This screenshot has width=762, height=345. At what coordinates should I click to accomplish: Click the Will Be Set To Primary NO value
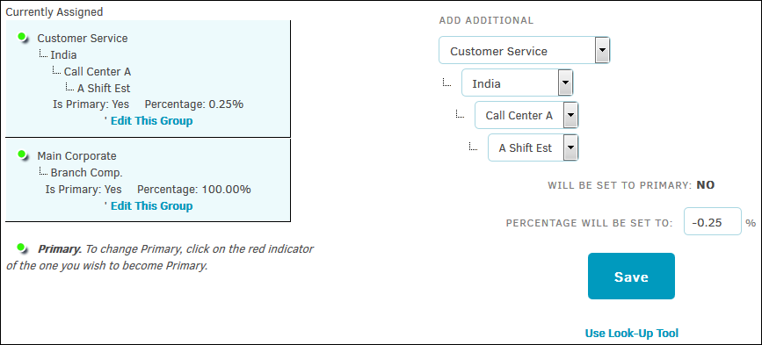pos(706,185)
